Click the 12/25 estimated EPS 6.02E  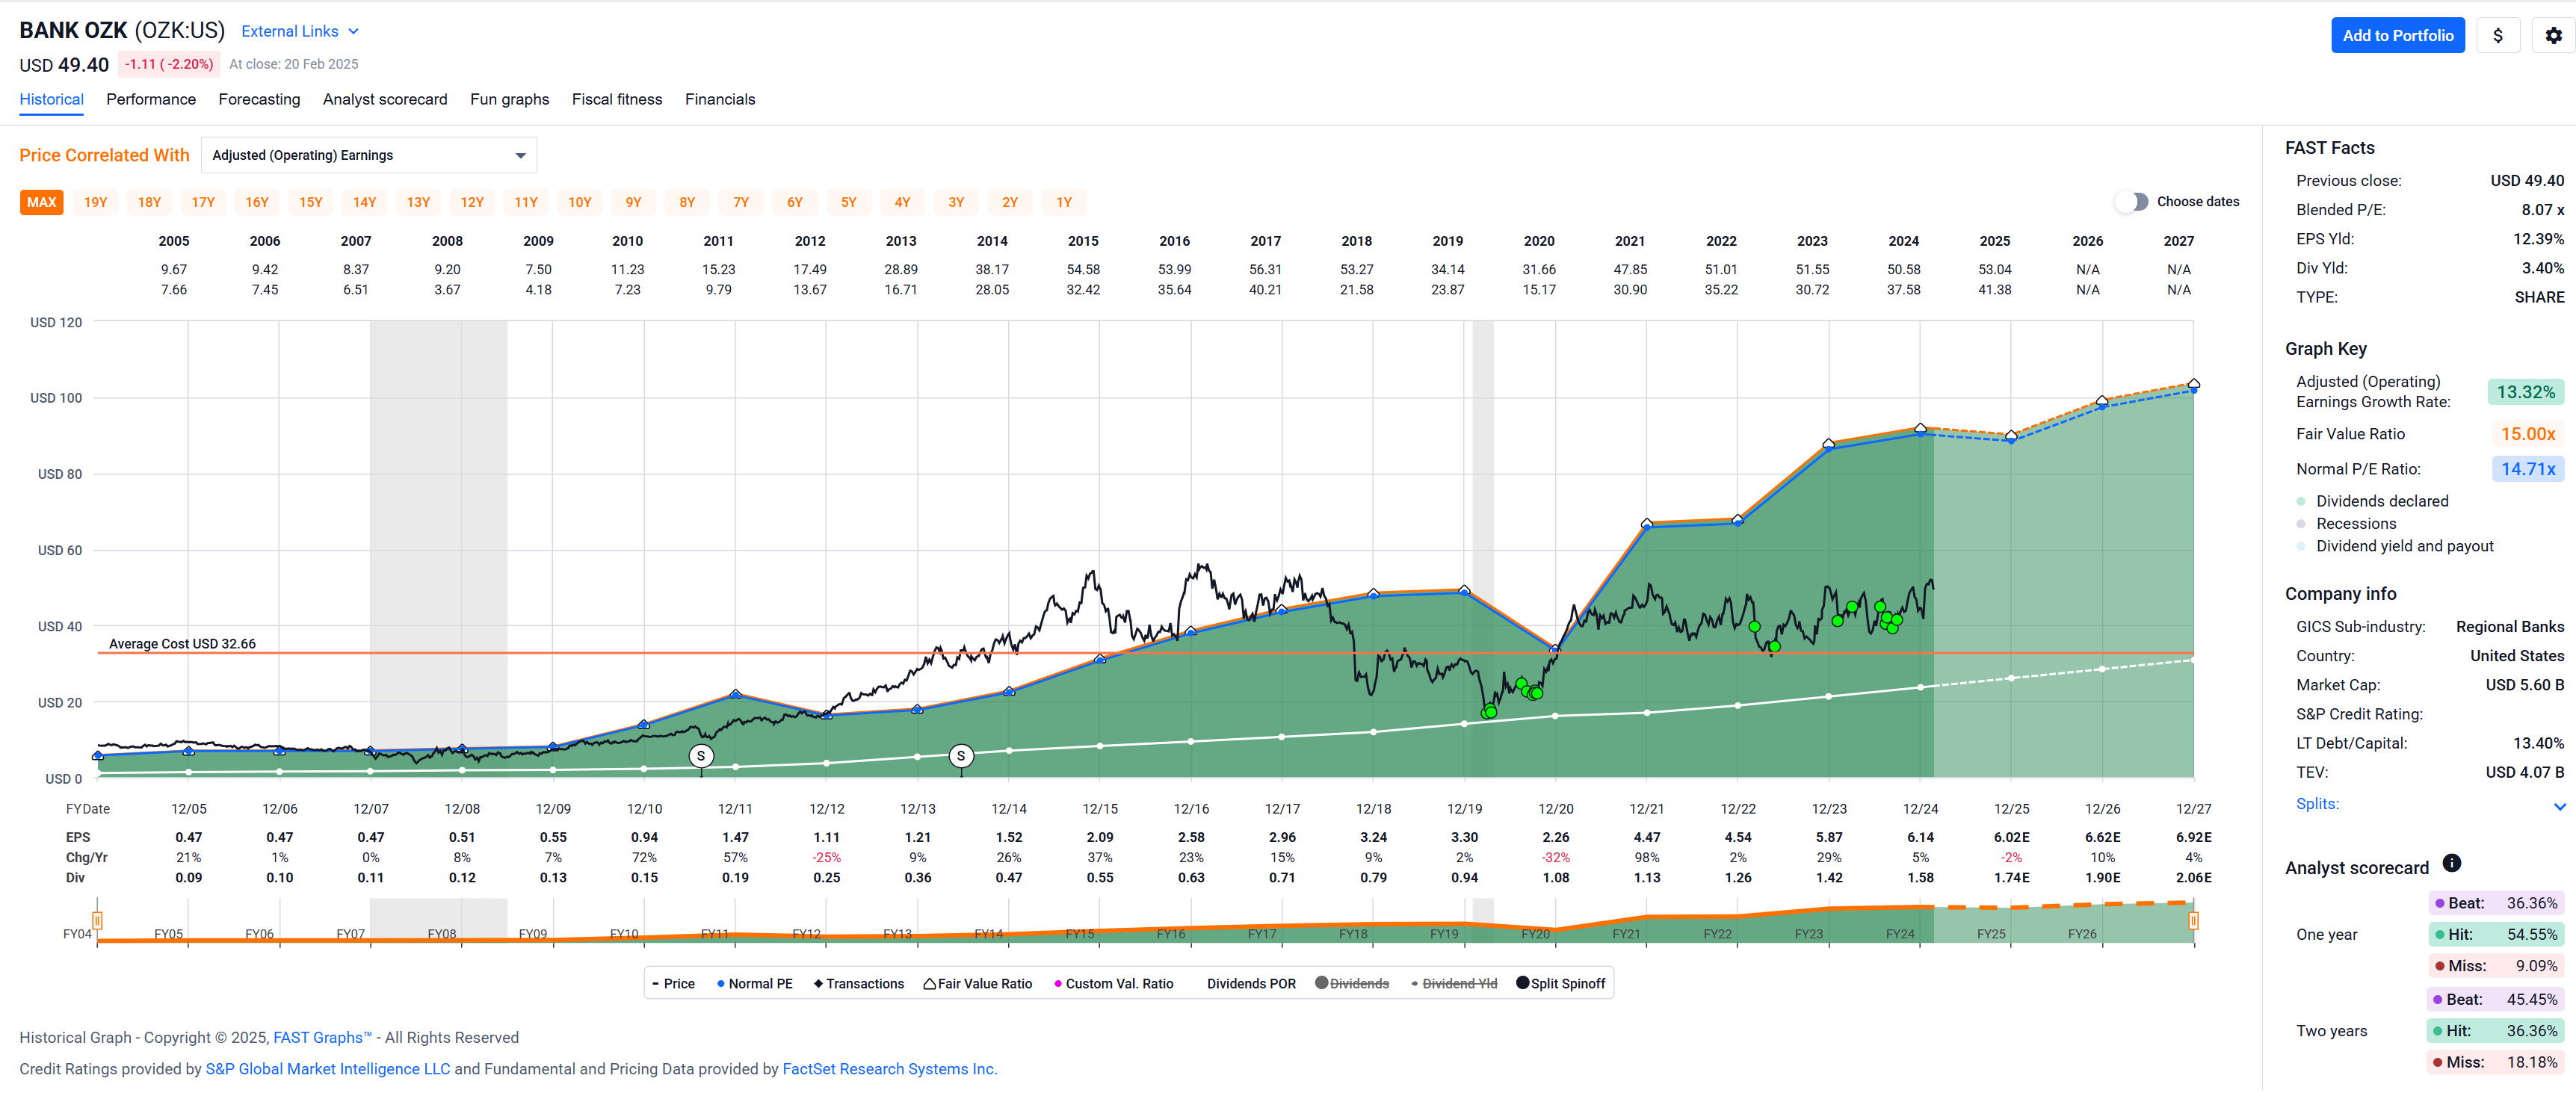click(2011, 838)
